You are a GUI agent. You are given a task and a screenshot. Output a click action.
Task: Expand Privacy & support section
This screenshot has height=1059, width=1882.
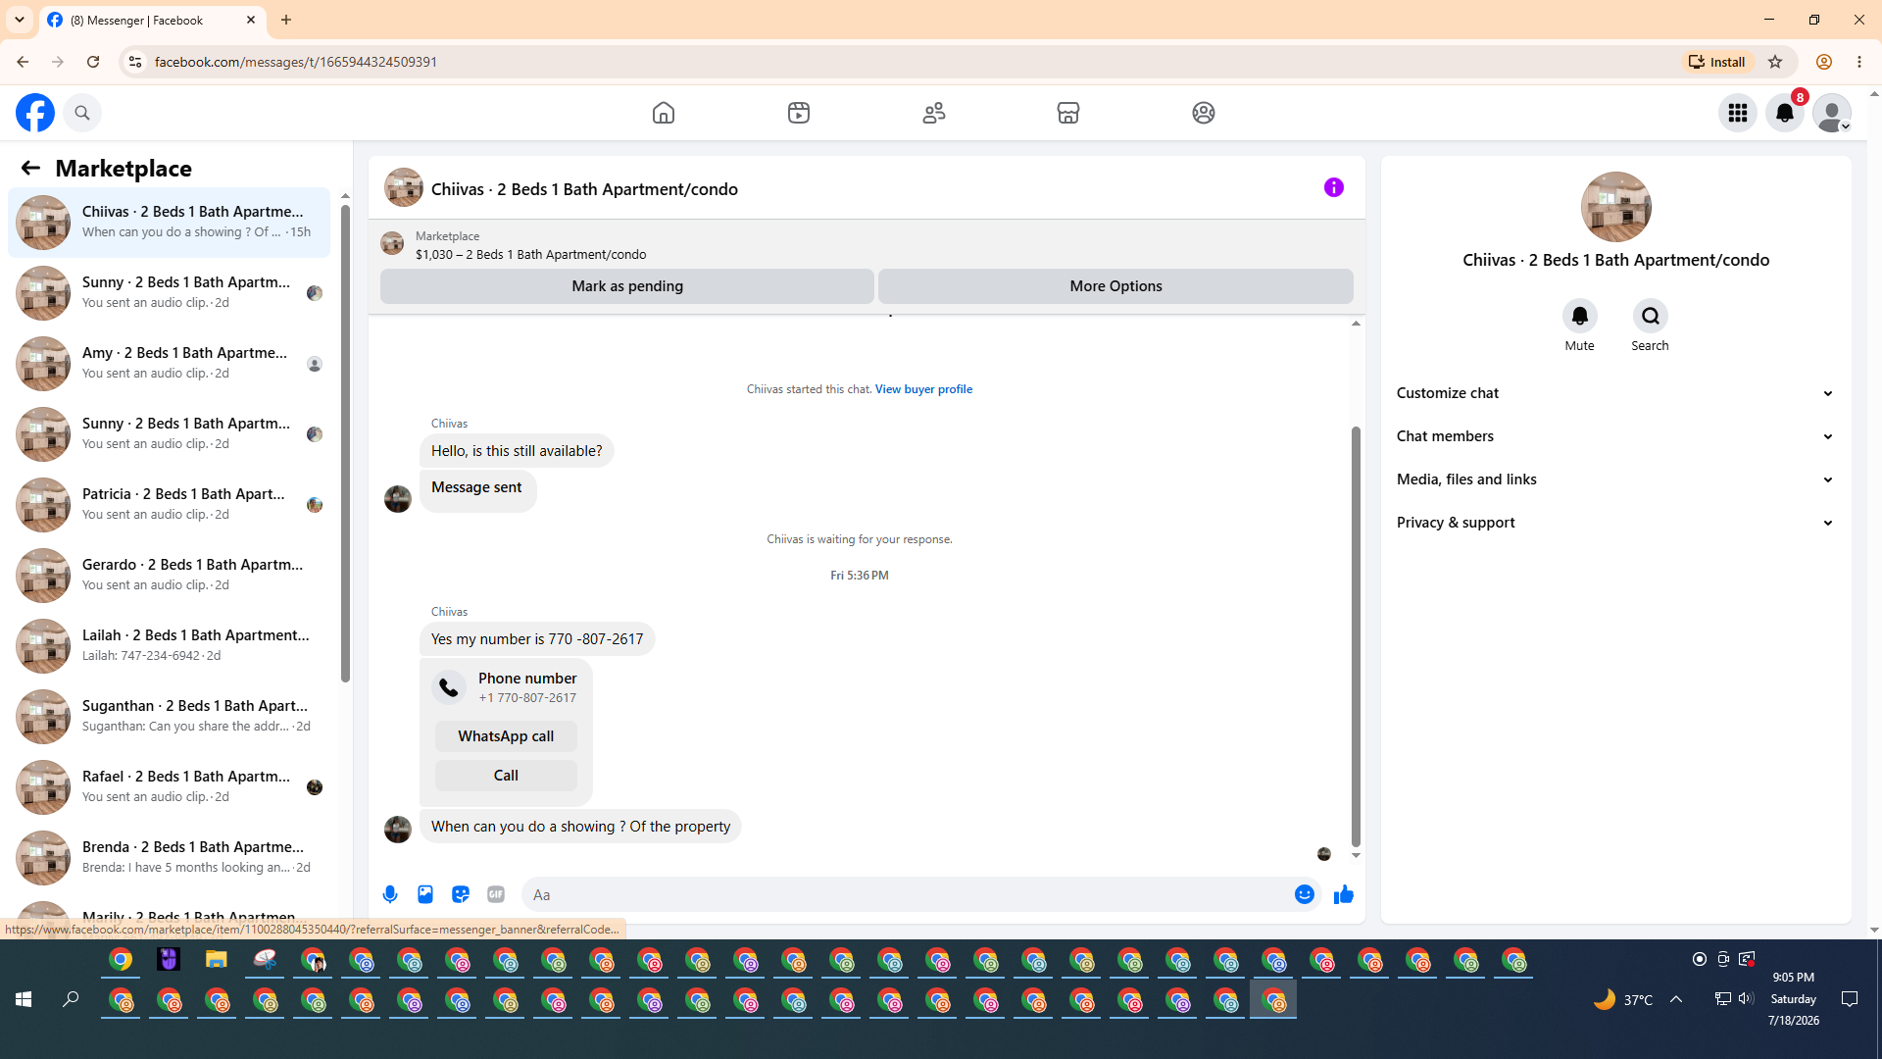pos(1615,523)
